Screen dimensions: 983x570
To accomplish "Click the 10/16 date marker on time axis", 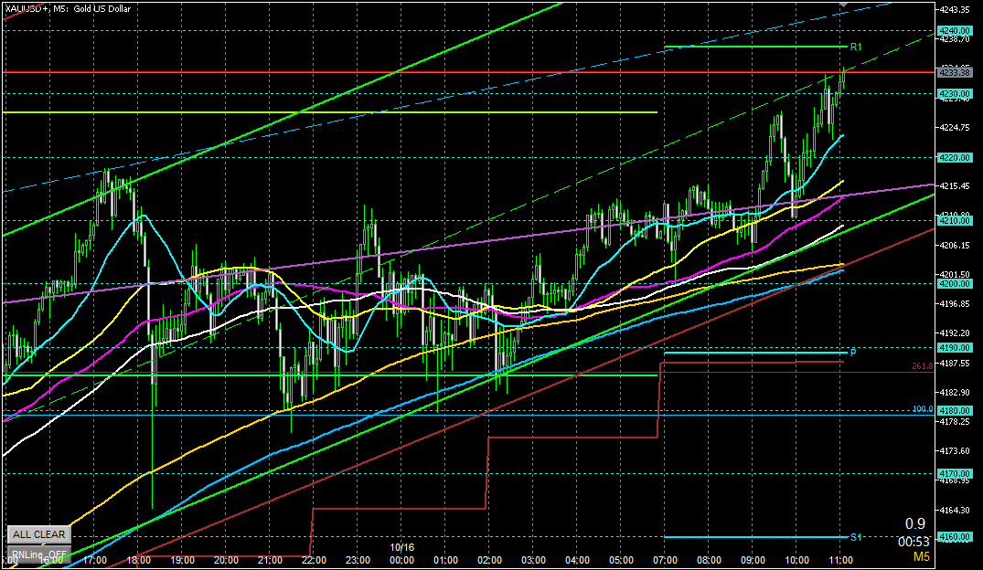I will click(401, 548).
